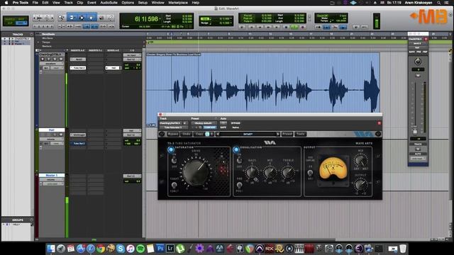Flip the START saturation switch

(x=174, y=185)
